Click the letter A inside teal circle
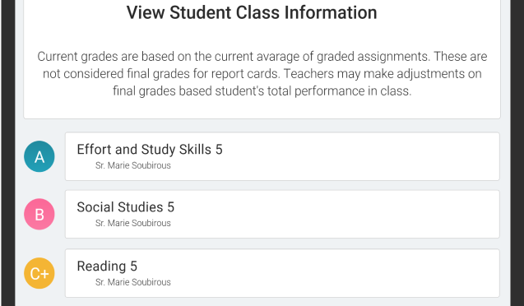The height and width of the screenshot is (306, 524). pos(39,156)
